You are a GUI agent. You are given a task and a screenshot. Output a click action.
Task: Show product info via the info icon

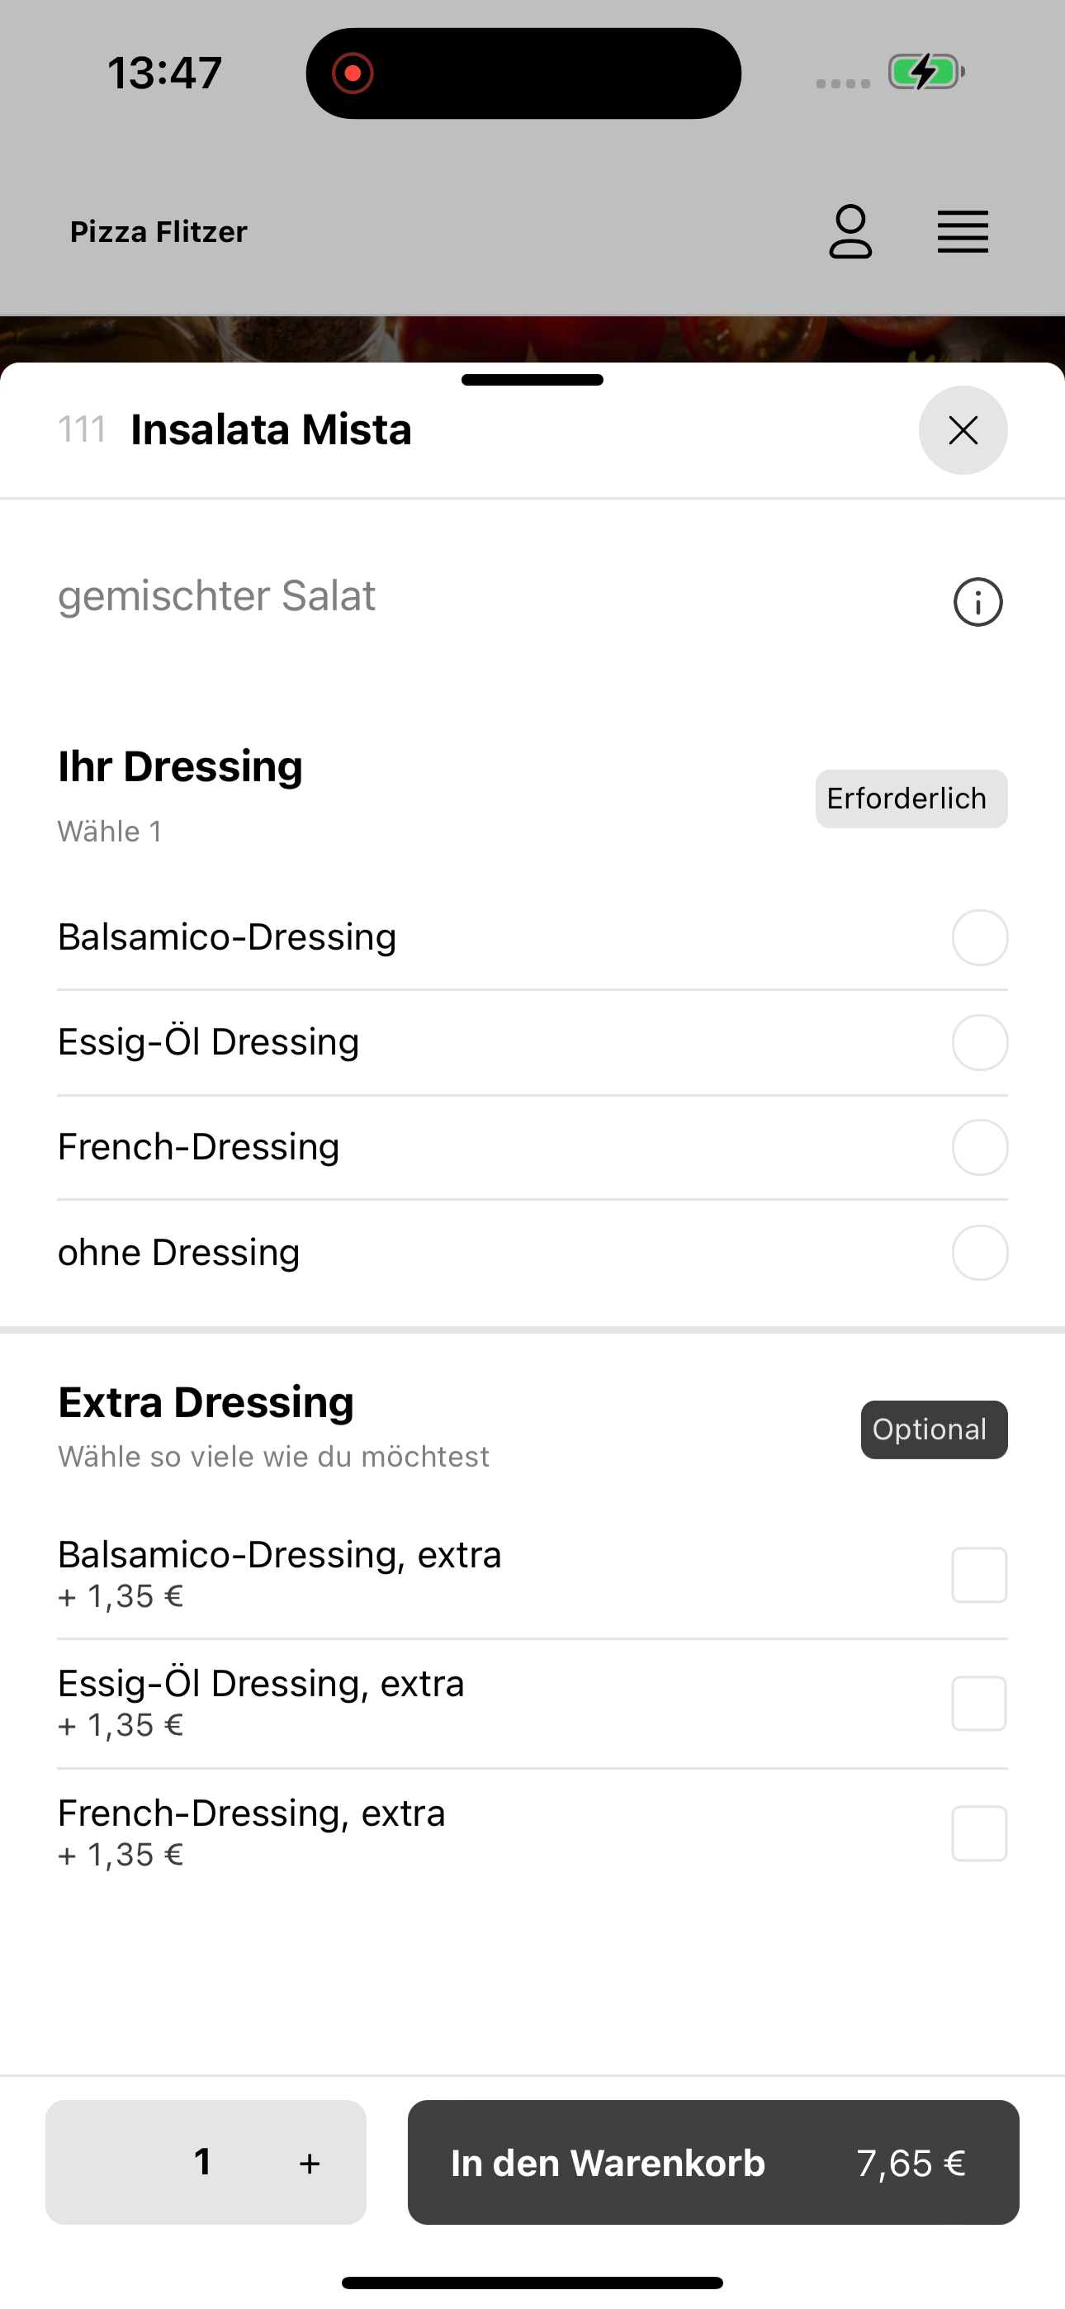[977, 601]
